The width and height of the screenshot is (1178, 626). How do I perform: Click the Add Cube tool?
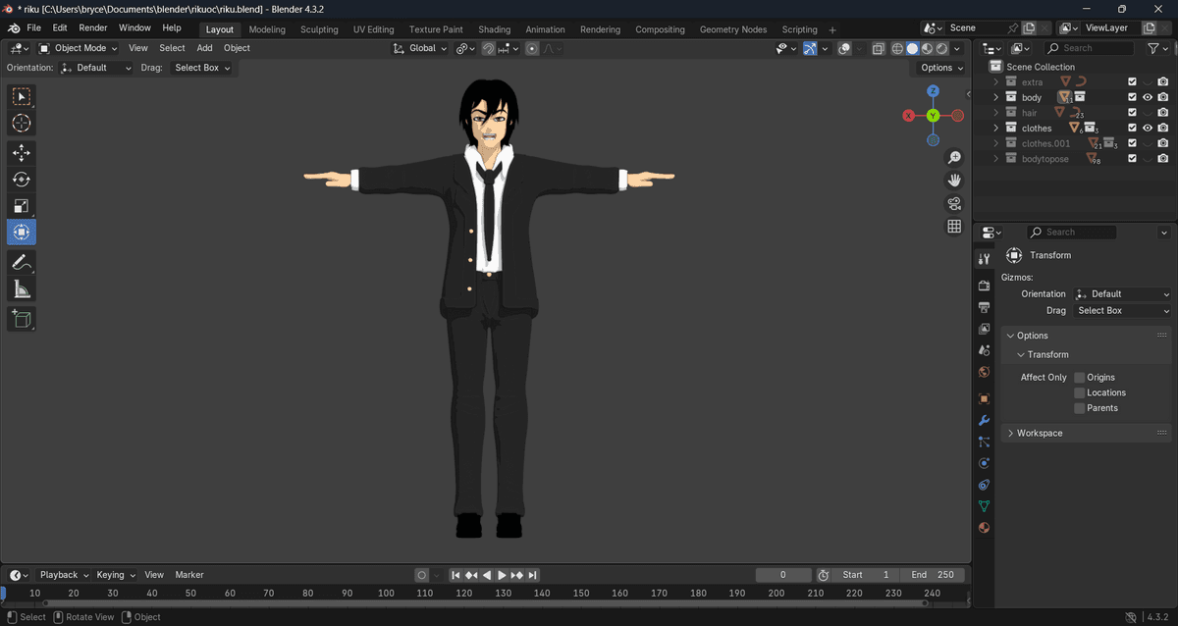22,319
